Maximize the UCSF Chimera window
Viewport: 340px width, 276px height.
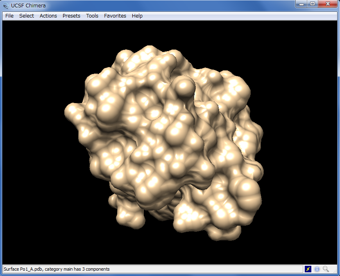click(313, 4)
